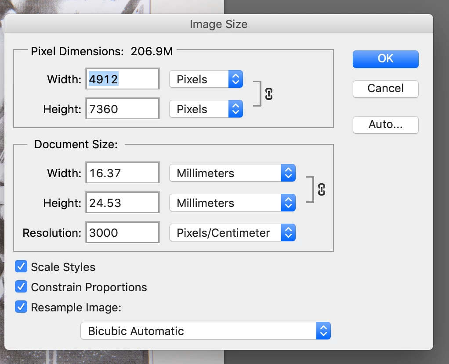The width and height of the screenshot is (449, 364).
Task: Expand document Width Millimeters dropdown
Action: 232,173
